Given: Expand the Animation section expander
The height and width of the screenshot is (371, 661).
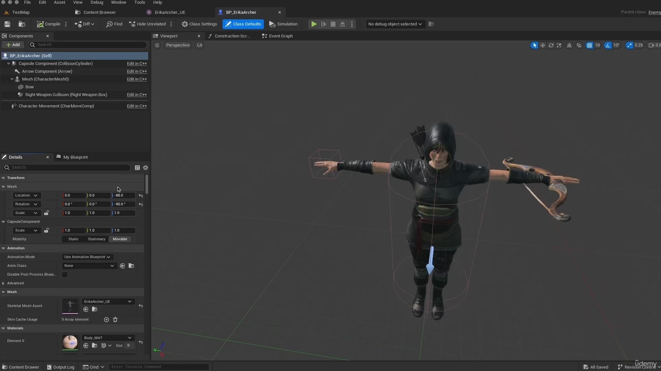Looking at the screenshot, I should point(4,248).
